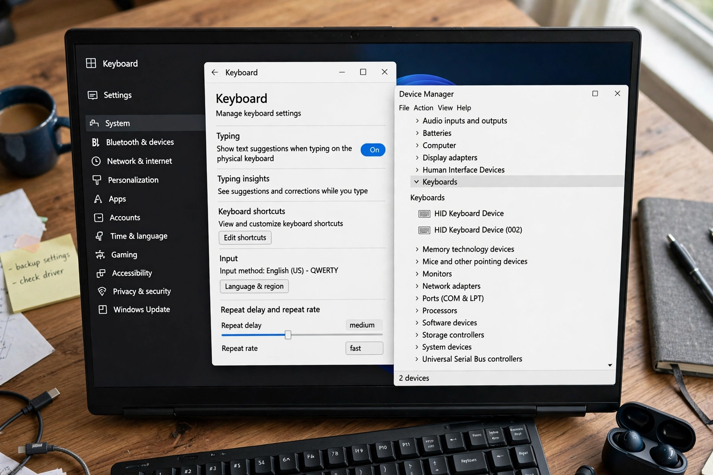The width and height of the screenshot is (713, 475).
Task: Click the Language & region button
Action: point(254,286)
